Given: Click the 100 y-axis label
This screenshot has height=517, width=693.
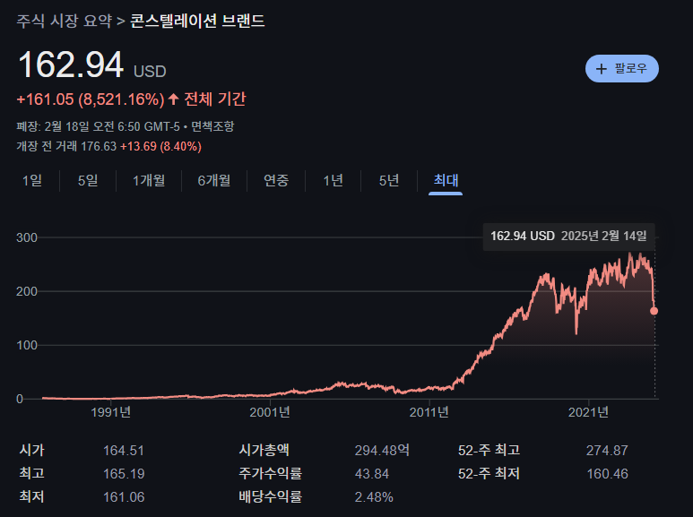Looking at the screenshot, I should (27, 346).
